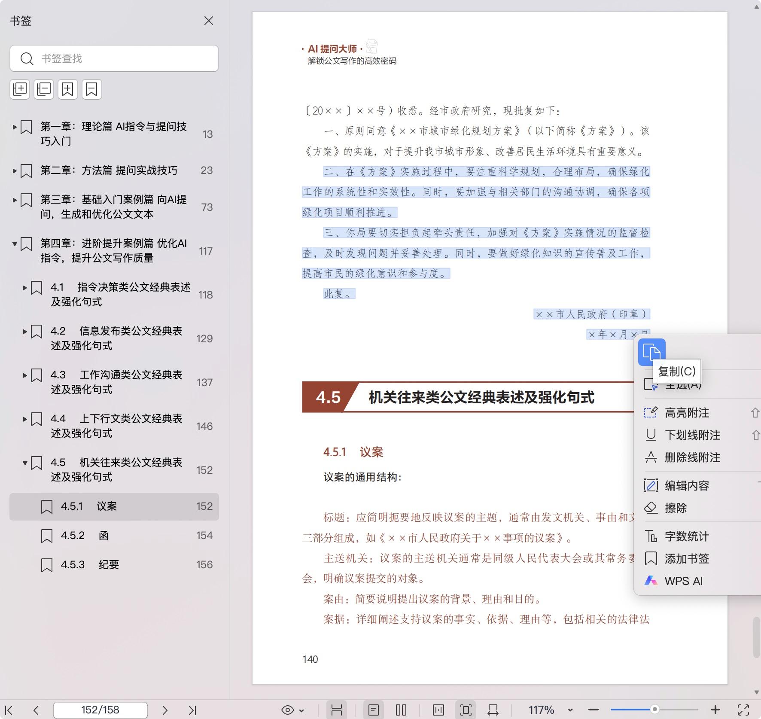Open the 4.5.3 纪要 bookmark
761x719 pixels.
tap(108, 565)
